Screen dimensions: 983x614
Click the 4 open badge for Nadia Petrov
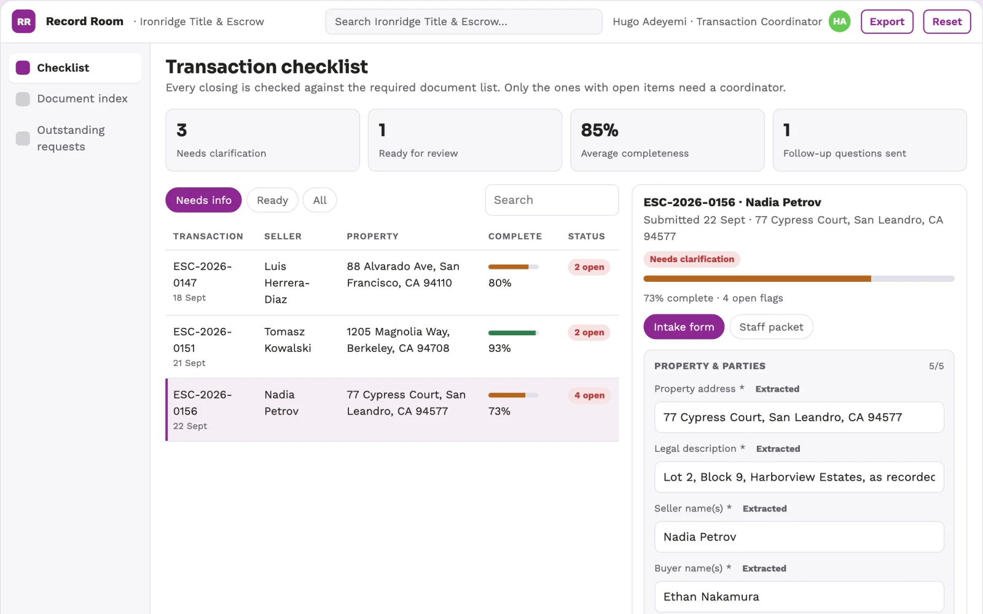point(589,395)
